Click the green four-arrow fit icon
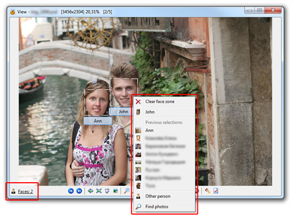This screenshot has height=220, width=292. point(91,191)
